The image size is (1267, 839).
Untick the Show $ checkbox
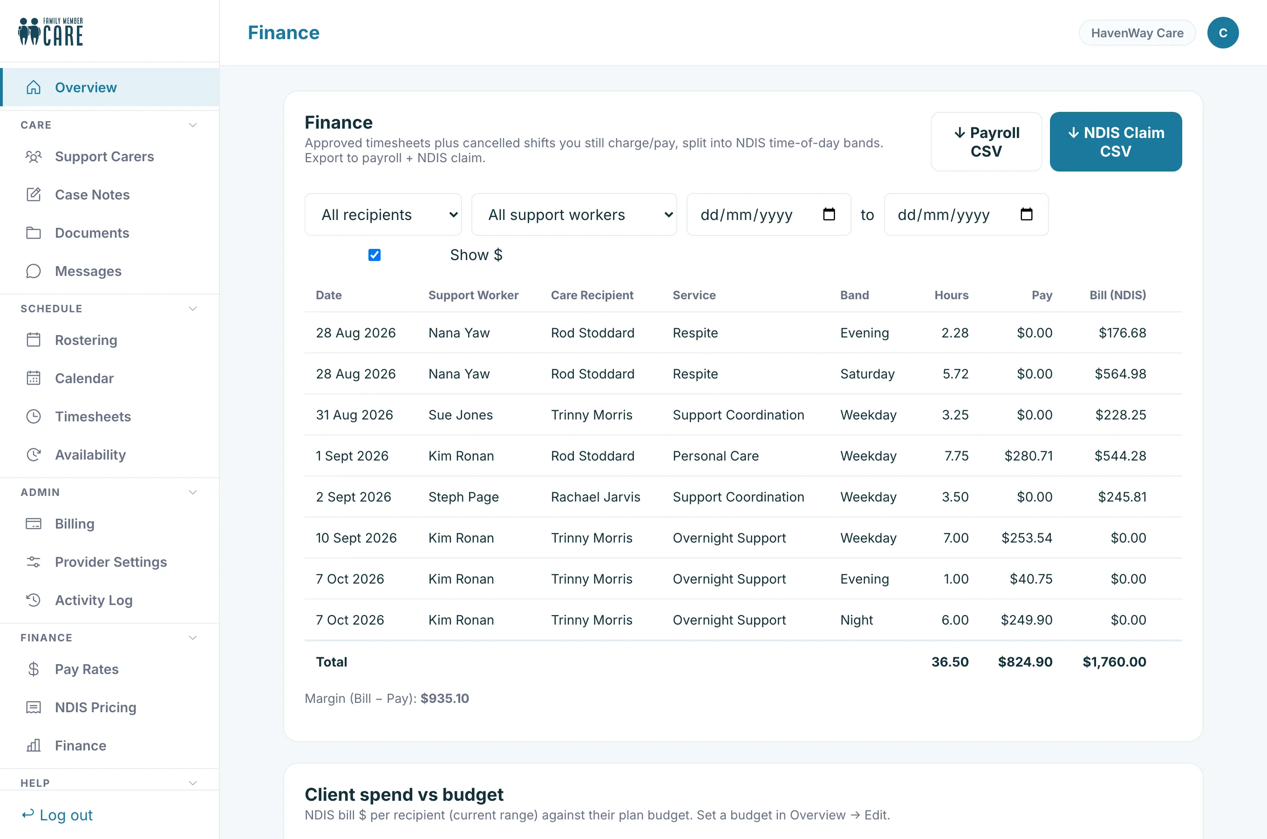coord(374,255)
